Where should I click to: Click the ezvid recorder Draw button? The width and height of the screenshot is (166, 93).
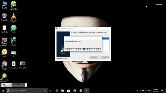tap(23, 85)
